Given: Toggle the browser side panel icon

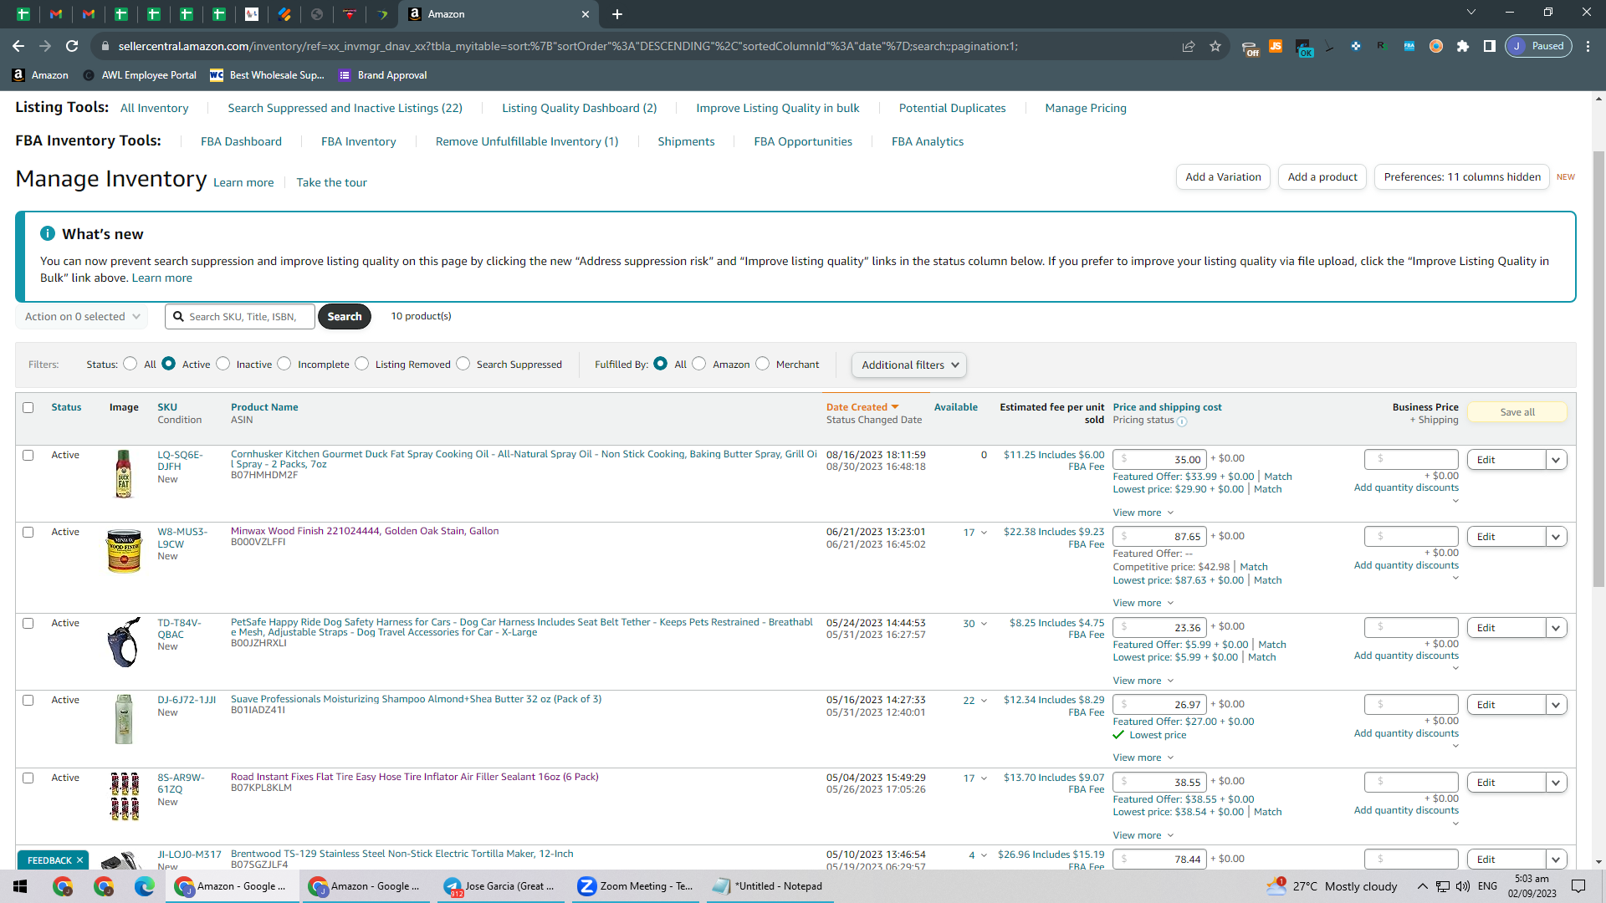Looking at the screenshot, I should click(1490, 46).
